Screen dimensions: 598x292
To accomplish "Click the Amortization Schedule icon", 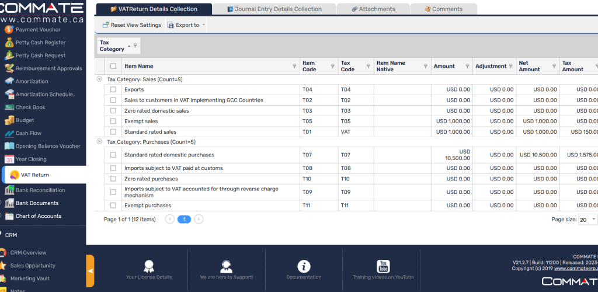I will (9, 94).
